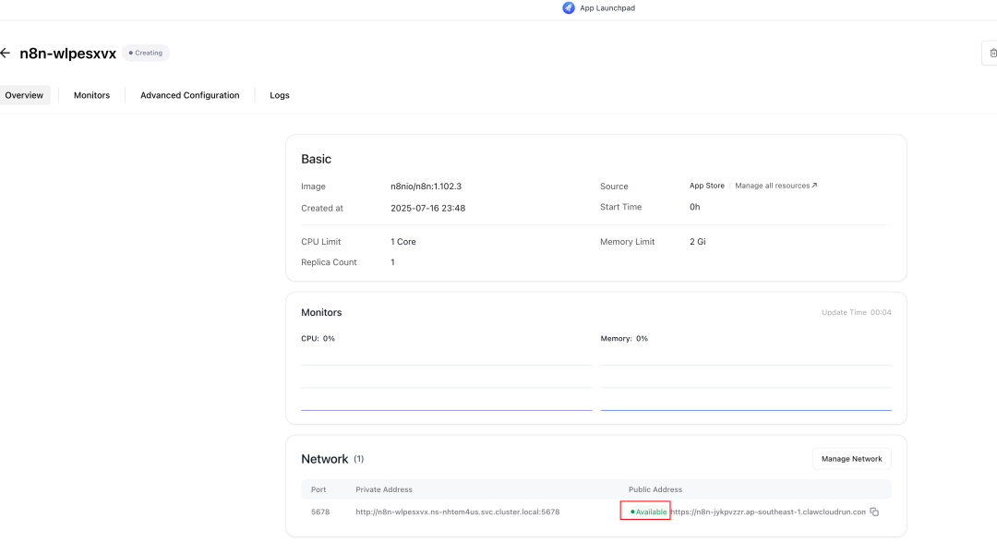Click the App Launchpad rocket logo
This screenshot has height=554, width=997.
569,8
